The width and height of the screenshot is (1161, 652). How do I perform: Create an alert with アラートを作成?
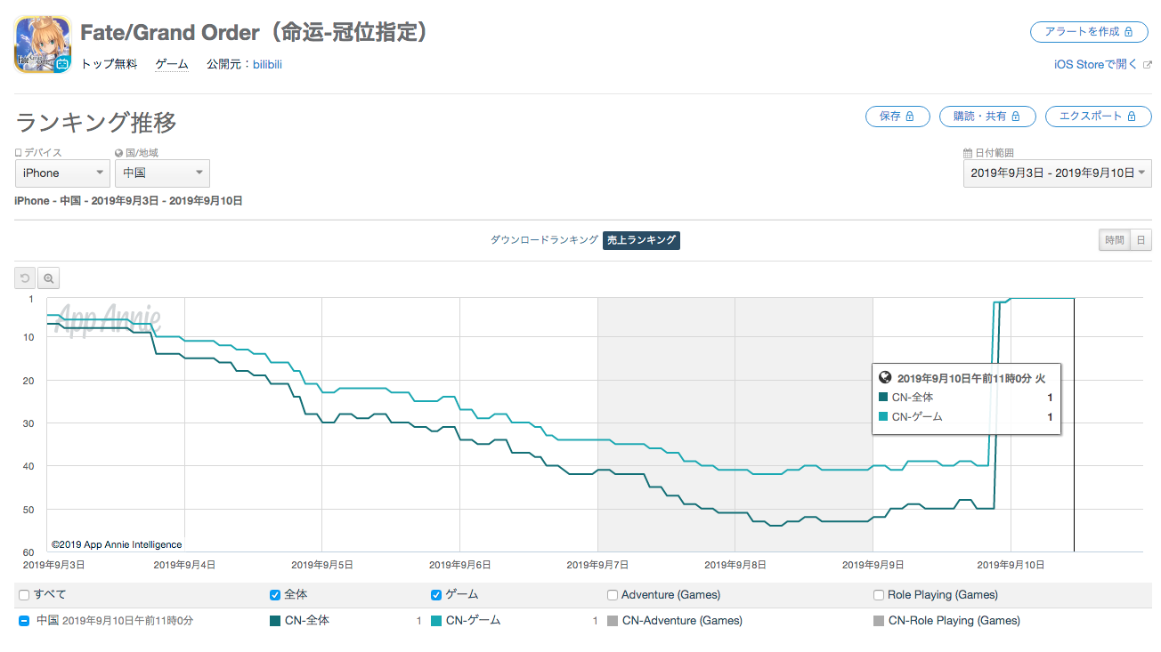(x=1091, y=32)
